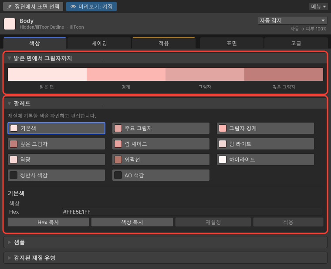The height and width of the screenshot is (269, 331).
Task: Select the 림 라이트 palette entry
Action: [265, 144]
